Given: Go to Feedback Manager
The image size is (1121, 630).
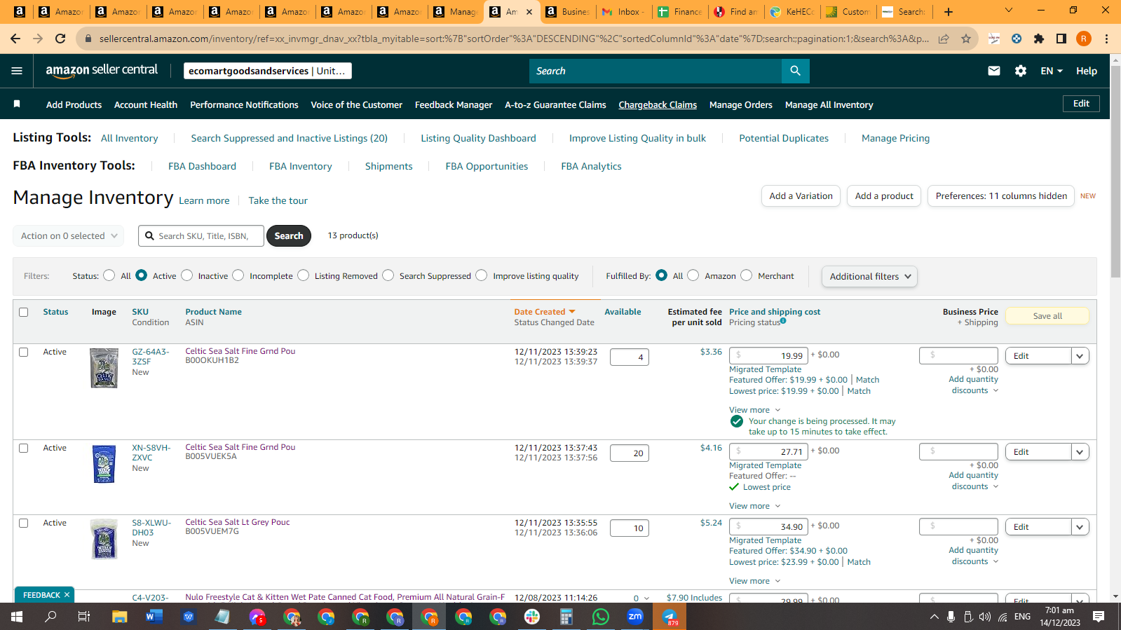Looking at the screenshot, I should point(454,104).
